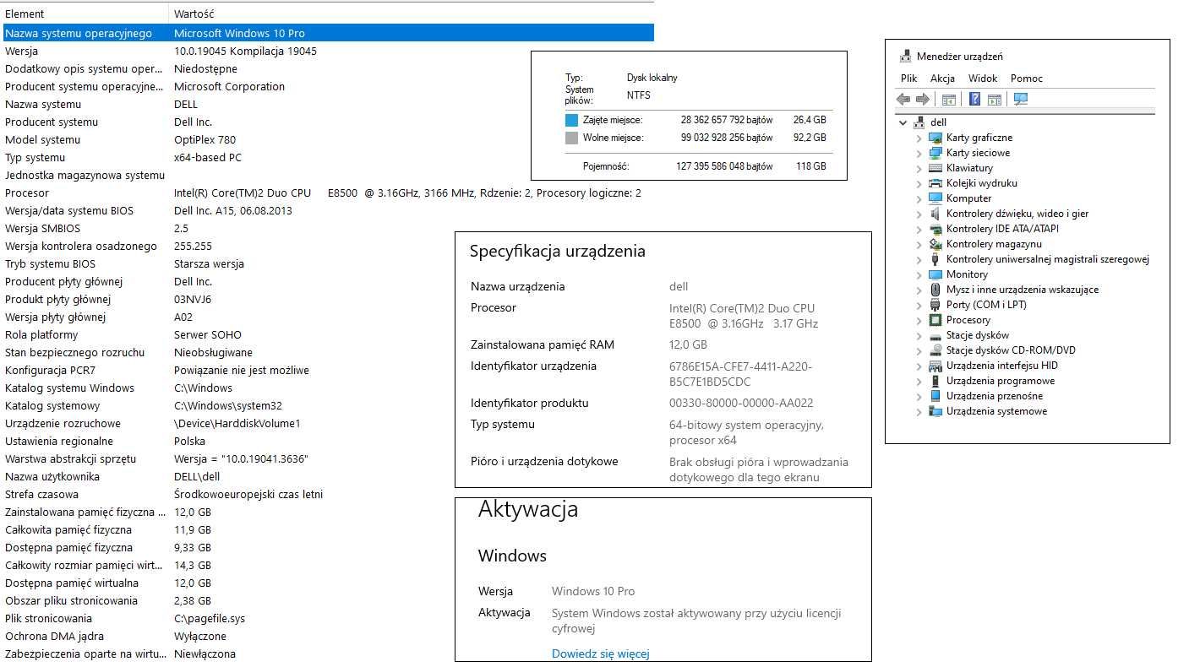The height and width of the screenshot is (667, 1200).
Task: Click the Menedżer urządzeń title bar icon
Action: [x=905, y=57]
